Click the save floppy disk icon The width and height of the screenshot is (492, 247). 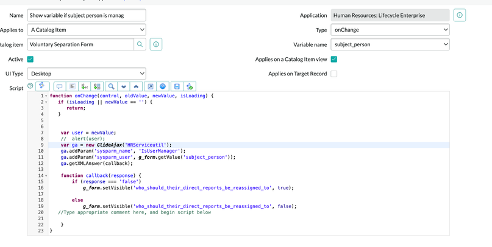177,86
